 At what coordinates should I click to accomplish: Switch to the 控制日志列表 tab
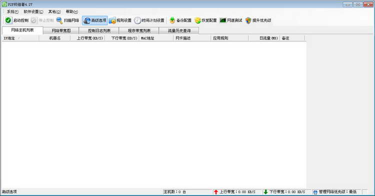[x=99, y=31]
